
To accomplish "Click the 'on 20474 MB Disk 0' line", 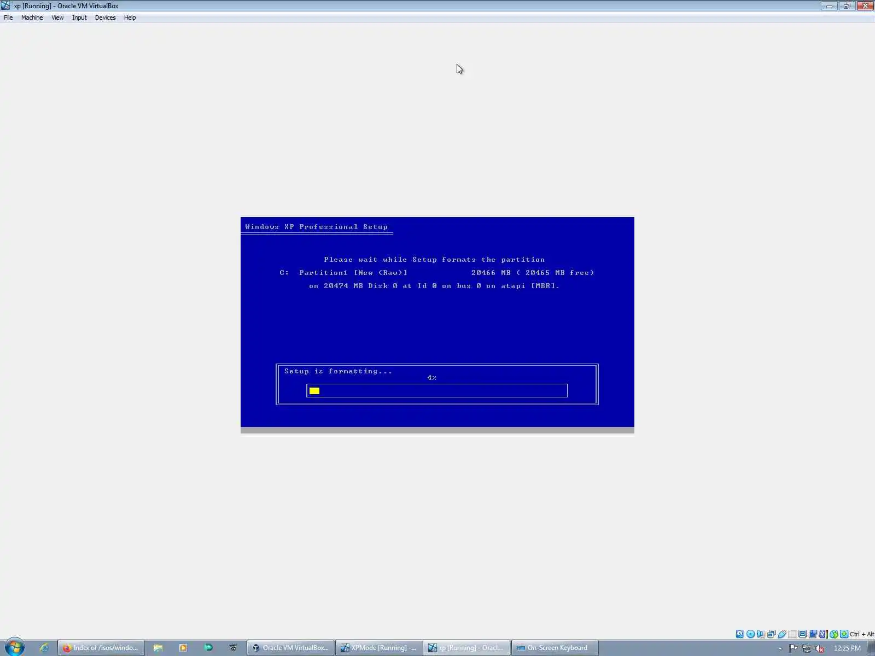I will [x=434, y=286].
